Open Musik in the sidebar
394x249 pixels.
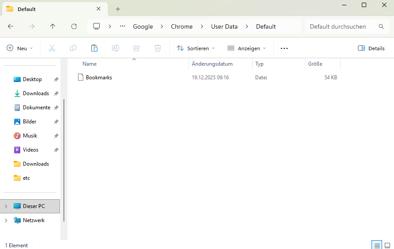point(30,136)
